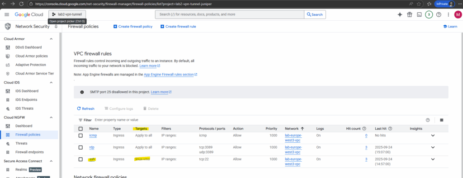This screenshot has height=178, width=463.
Task: Click Hit count help icon
Action: [x=364, y=129]
